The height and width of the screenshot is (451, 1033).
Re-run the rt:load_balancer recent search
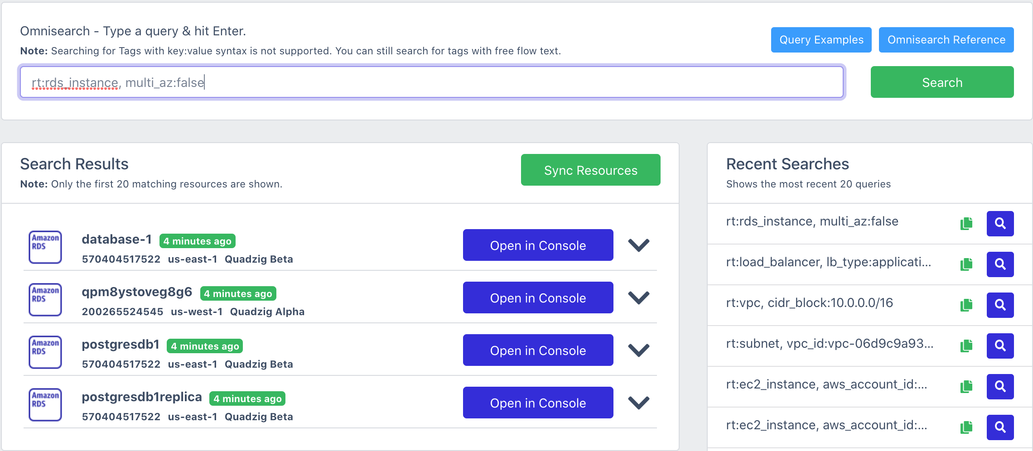[x=1000, y=264]
